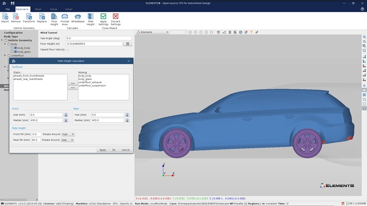Pick Rear Hub location with its picker icon
Image resolution: width=367 pixels, height=206 pixels.
[x=128, y=115]
